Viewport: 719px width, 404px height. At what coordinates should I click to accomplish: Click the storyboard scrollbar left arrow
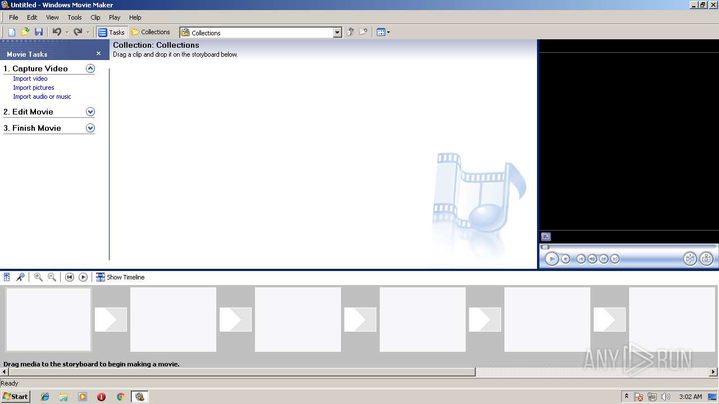pos(4,371)
